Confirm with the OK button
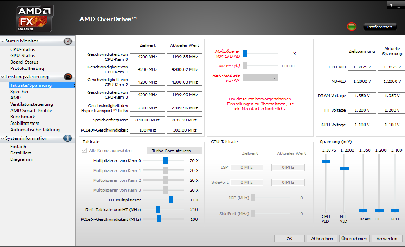405x247 pixels. [289, 239]
